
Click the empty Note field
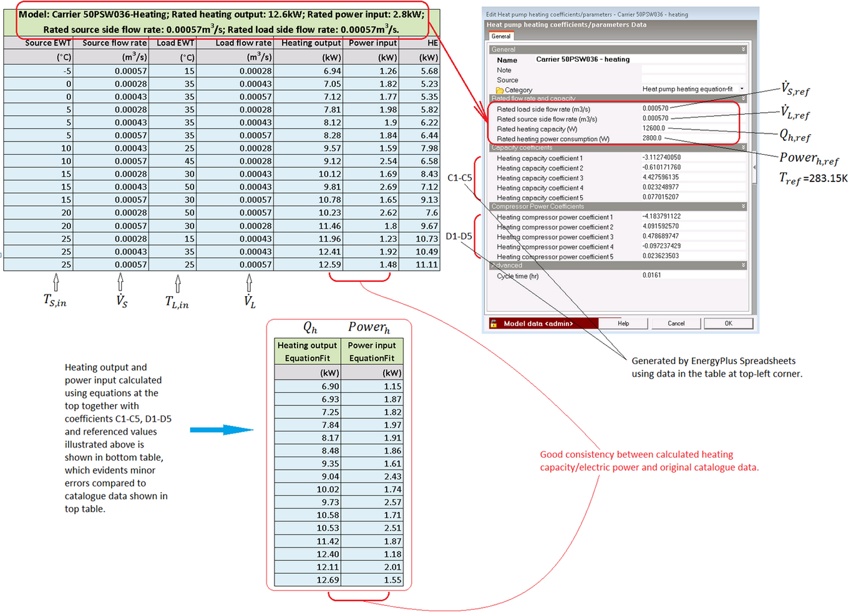coord(693,70)
